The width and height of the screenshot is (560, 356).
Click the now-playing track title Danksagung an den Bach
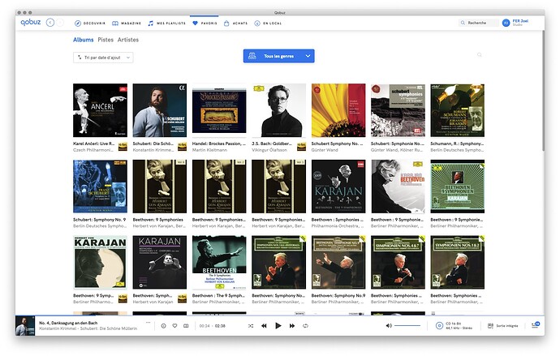coord(68,323)
